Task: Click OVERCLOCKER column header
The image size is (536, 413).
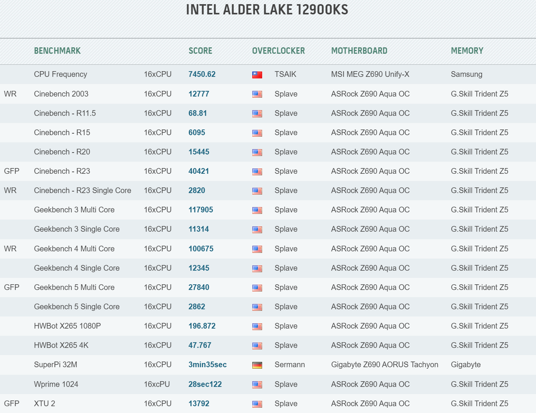Action: point(278,51)
